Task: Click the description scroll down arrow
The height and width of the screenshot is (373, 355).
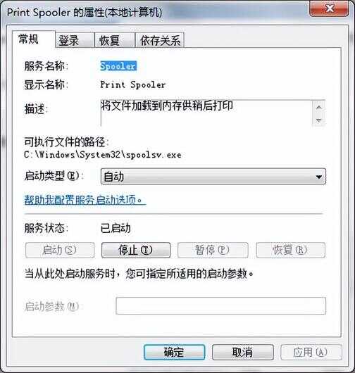Action: pos(319,120)
